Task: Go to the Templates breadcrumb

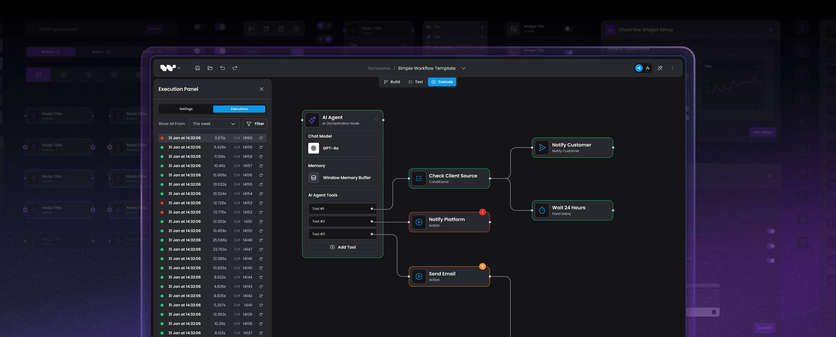Action: 379,68
